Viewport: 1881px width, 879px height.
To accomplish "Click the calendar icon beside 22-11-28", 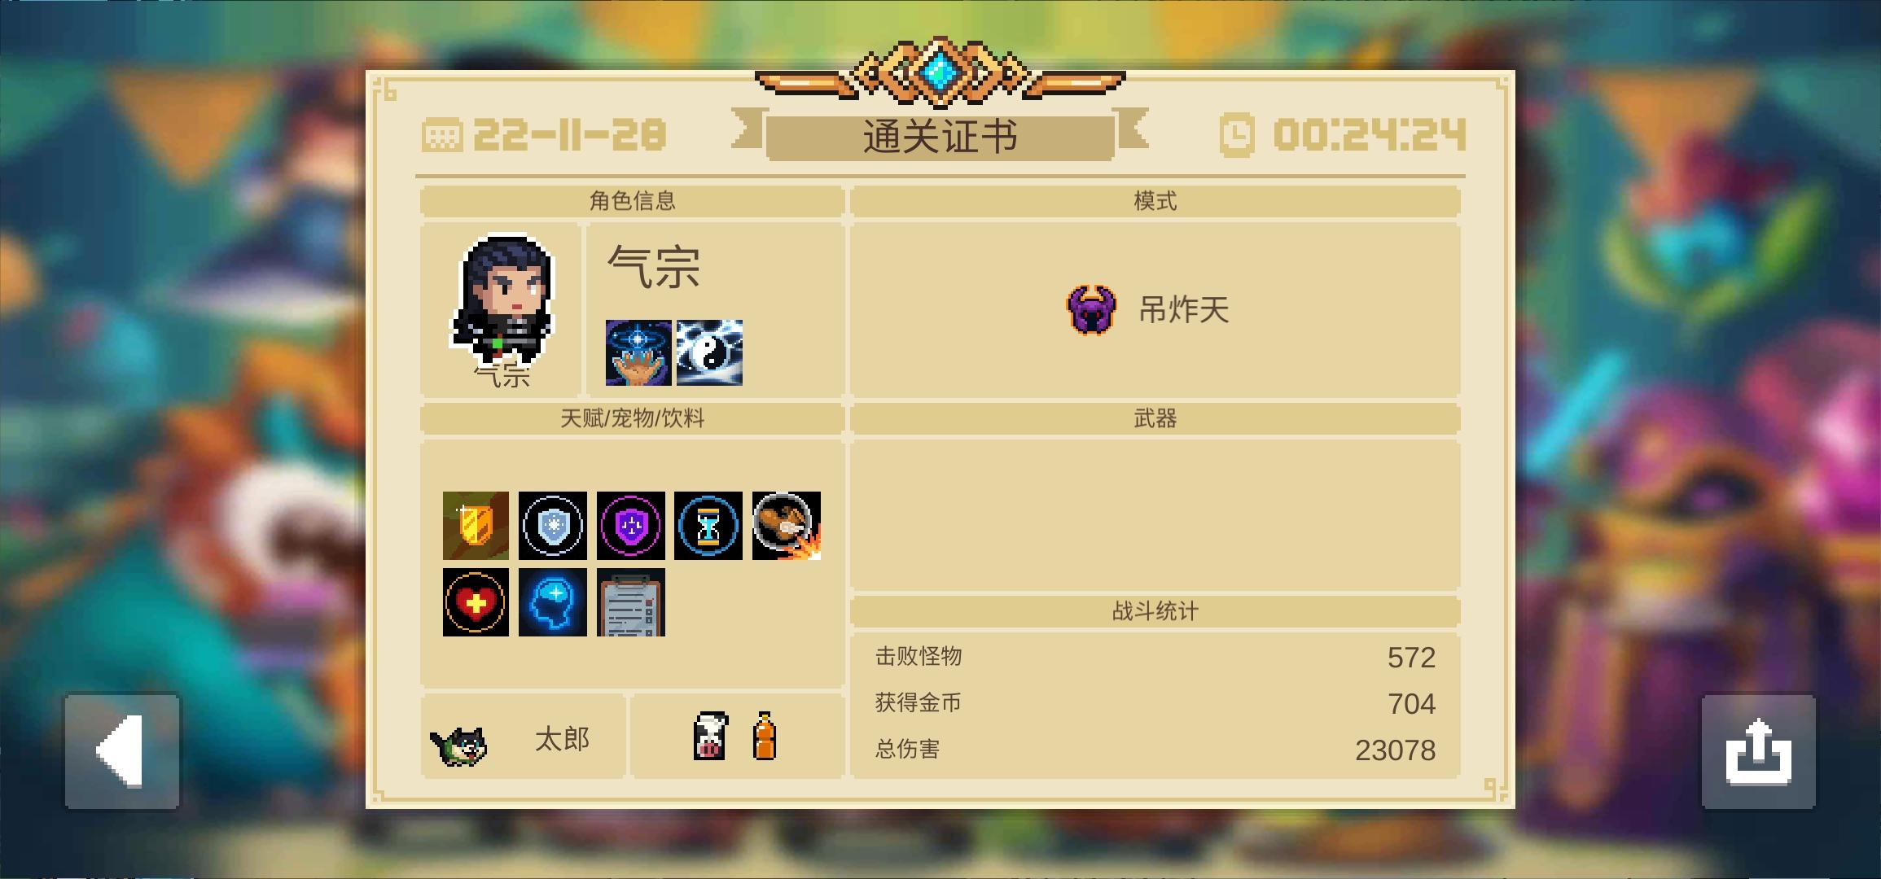I will pyautogui.click(x=442, y=135).
